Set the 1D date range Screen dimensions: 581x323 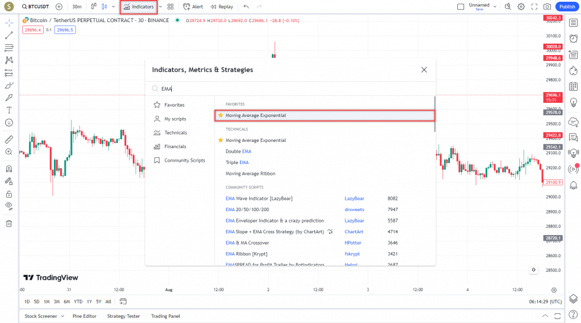pos(27,301)
